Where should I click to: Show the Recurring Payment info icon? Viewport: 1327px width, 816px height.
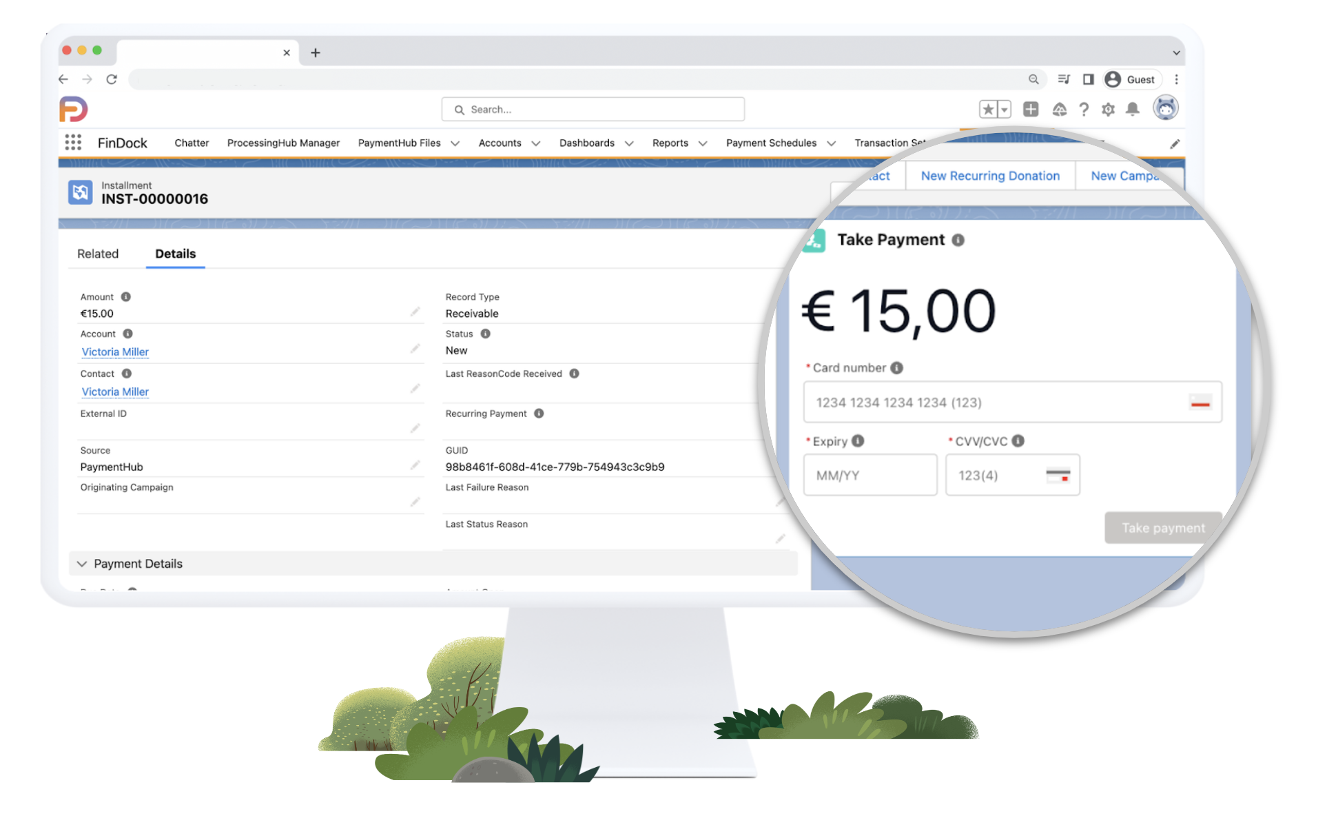(539, 414)
